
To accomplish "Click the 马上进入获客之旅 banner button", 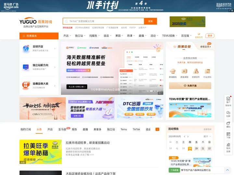I will tap(77, 87).
